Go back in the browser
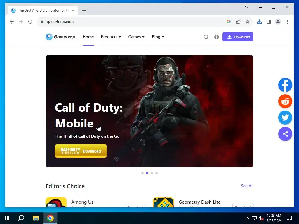 coord(12,22)
